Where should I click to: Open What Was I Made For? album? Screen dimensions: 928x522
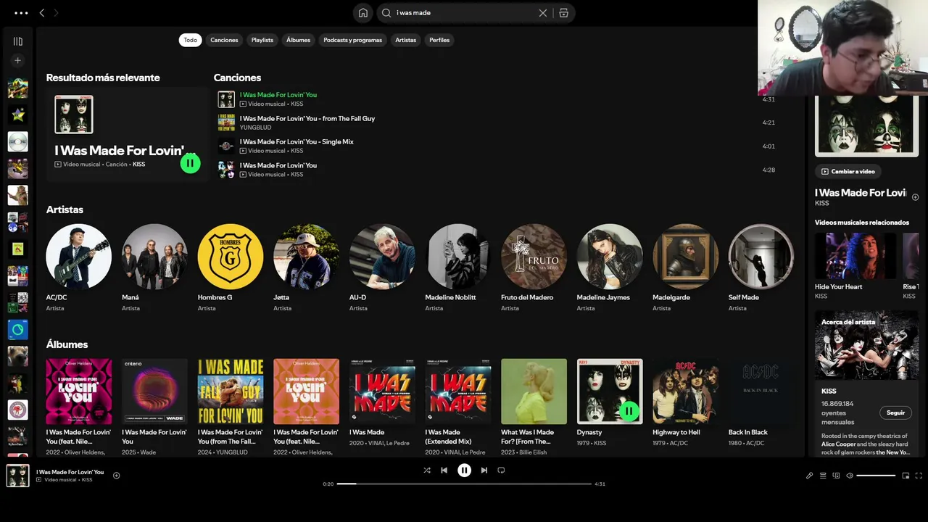534,391
